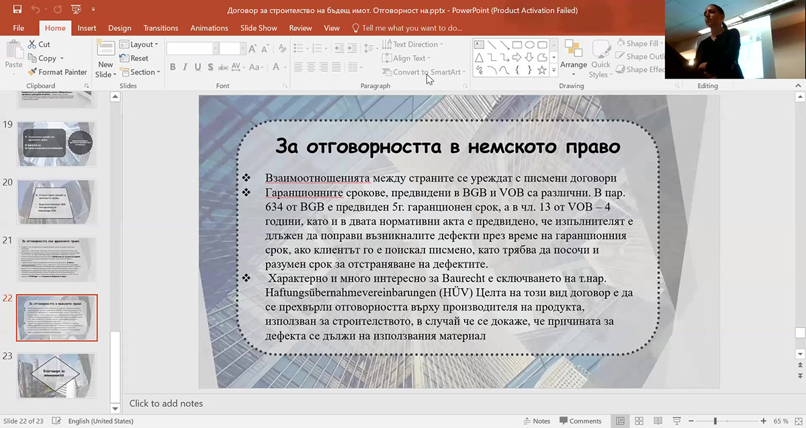
Task: Switch to the Transitions tab
Action: [x=161, y=28]
